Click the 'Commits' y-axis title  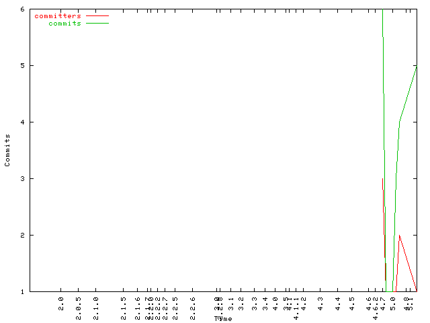coord(7,150)
